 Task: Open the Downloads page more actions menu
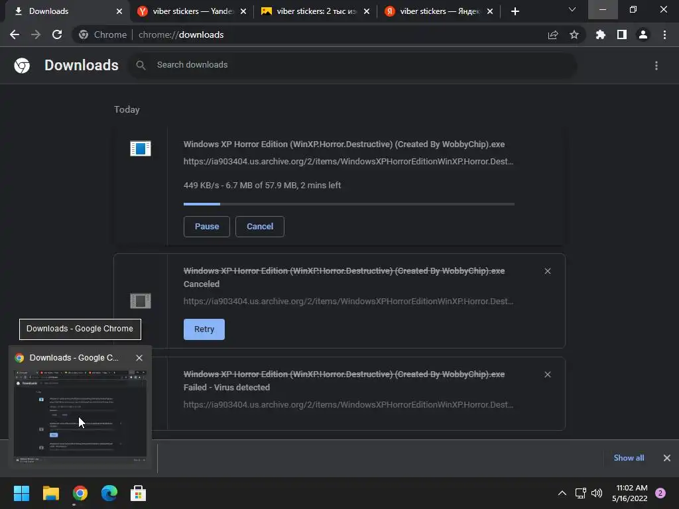pos(656,66)
